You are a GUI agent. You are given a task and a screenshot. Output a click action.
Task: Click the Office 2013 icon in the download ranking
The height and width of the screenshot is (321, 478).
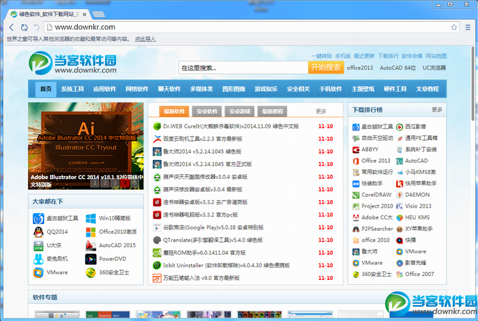[x=356, y=161]
